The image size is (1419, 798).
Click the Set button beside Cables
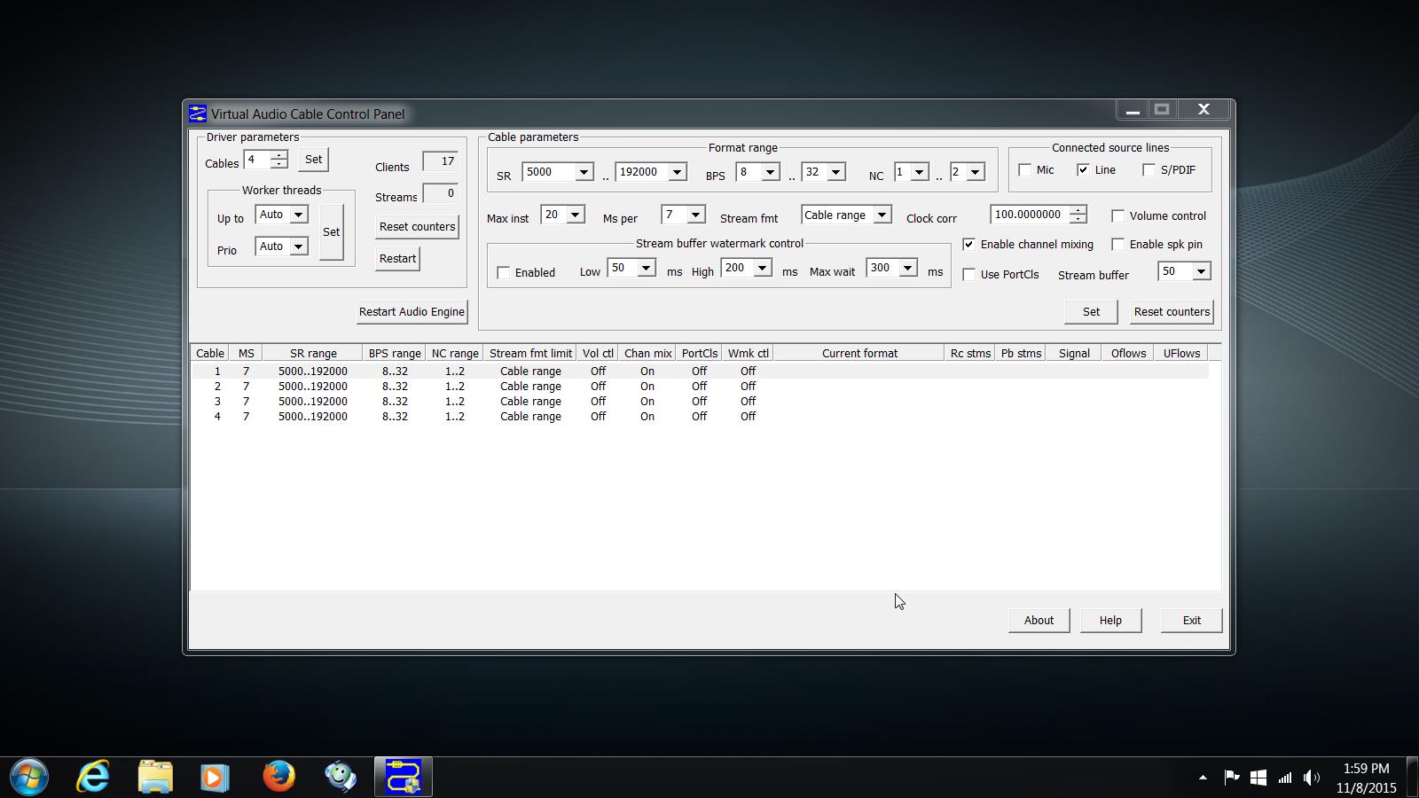coord(313,160)
